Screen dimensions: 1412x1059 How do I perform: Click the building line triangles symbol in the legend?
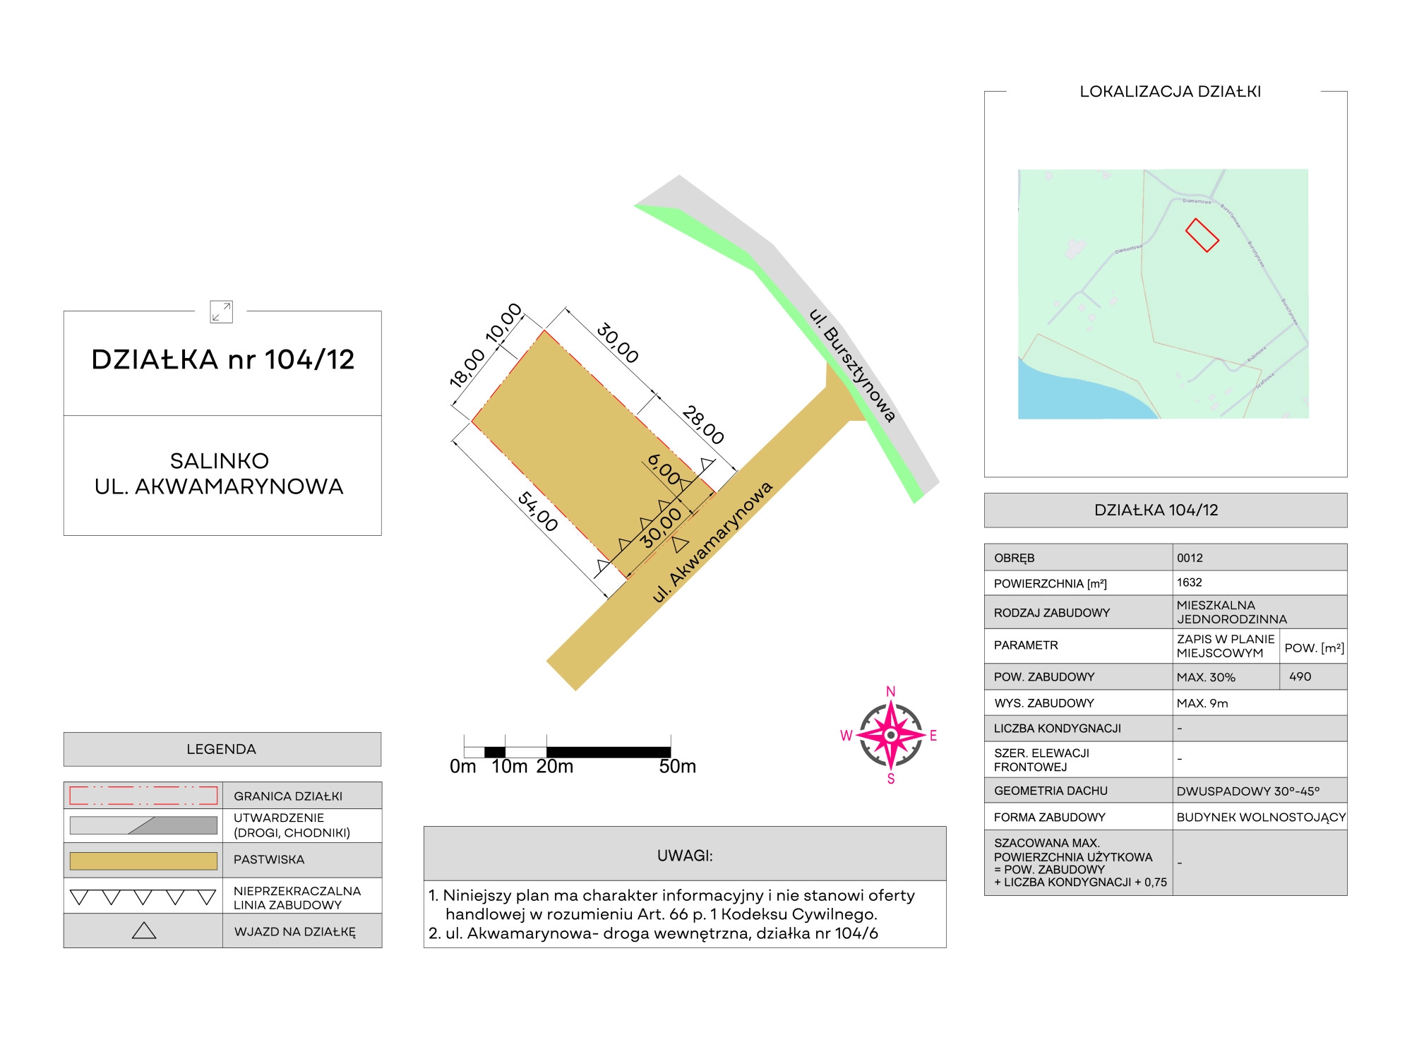pos(143,897)
